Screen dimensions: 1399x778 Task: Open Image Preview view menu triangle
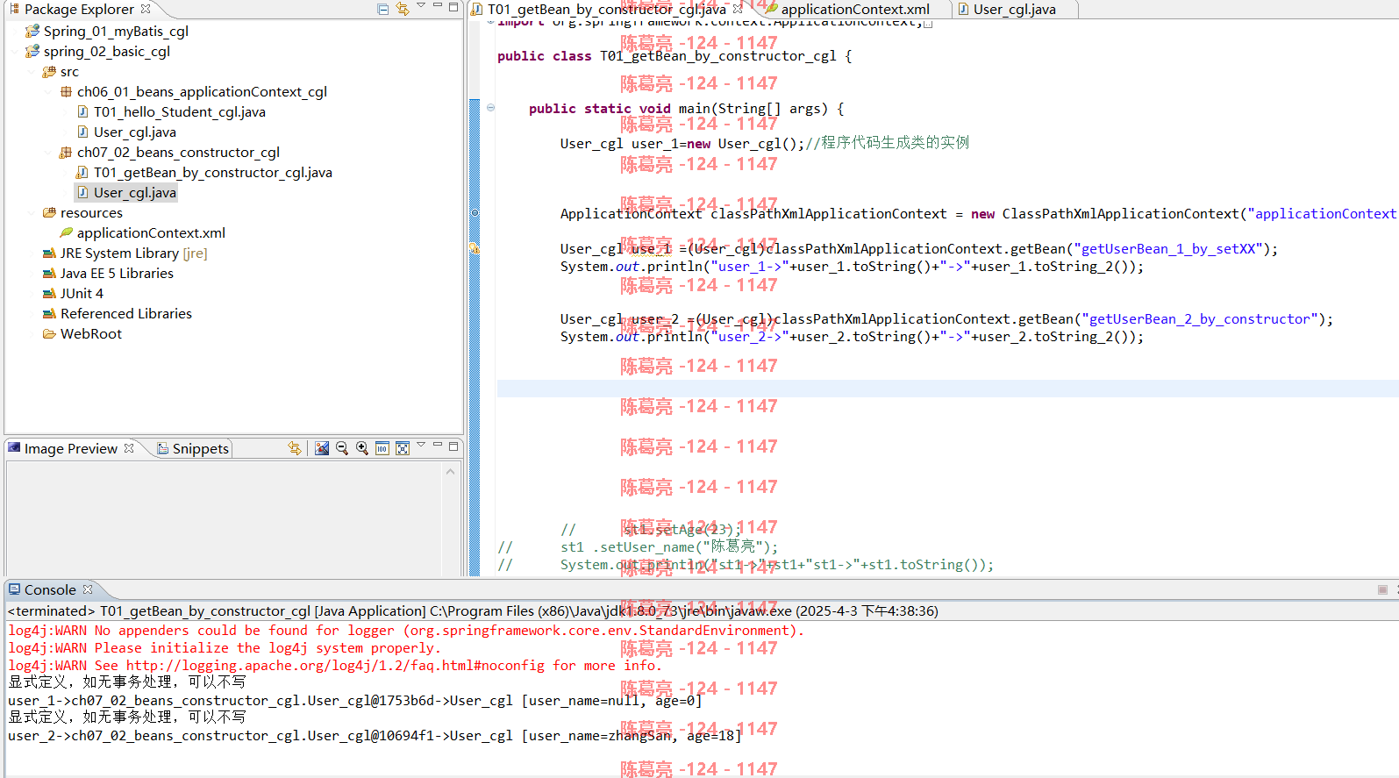421,446
